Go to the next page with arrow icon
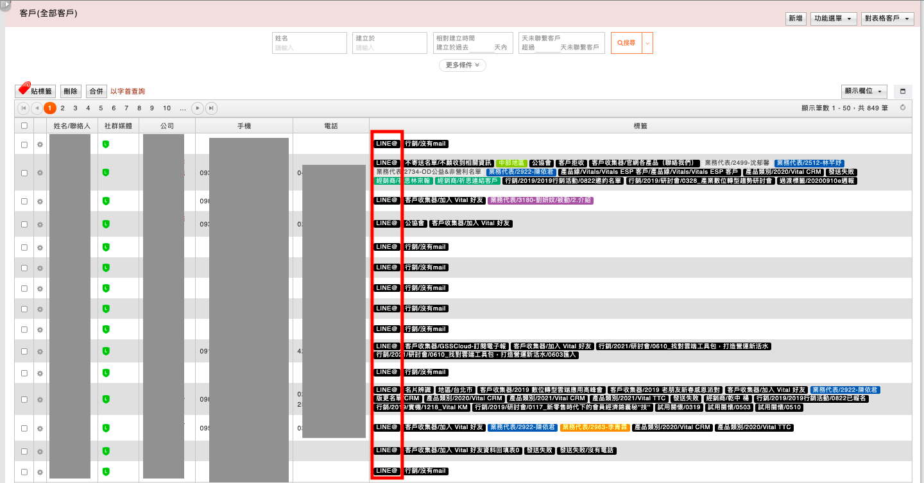 [198, 108]
